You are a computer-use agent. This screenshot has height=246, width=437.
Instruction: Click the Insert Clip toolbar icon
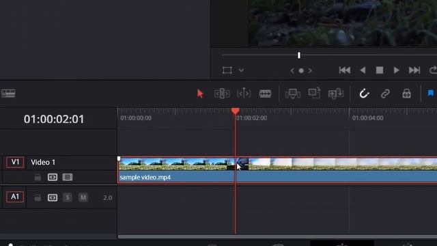click(293, 94)
